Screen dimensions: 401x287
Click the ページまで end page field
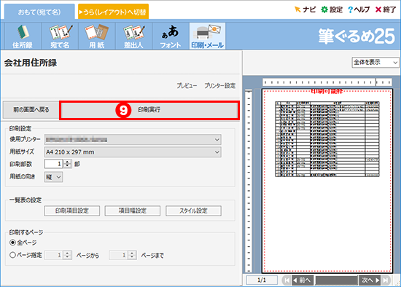(118, 255)
